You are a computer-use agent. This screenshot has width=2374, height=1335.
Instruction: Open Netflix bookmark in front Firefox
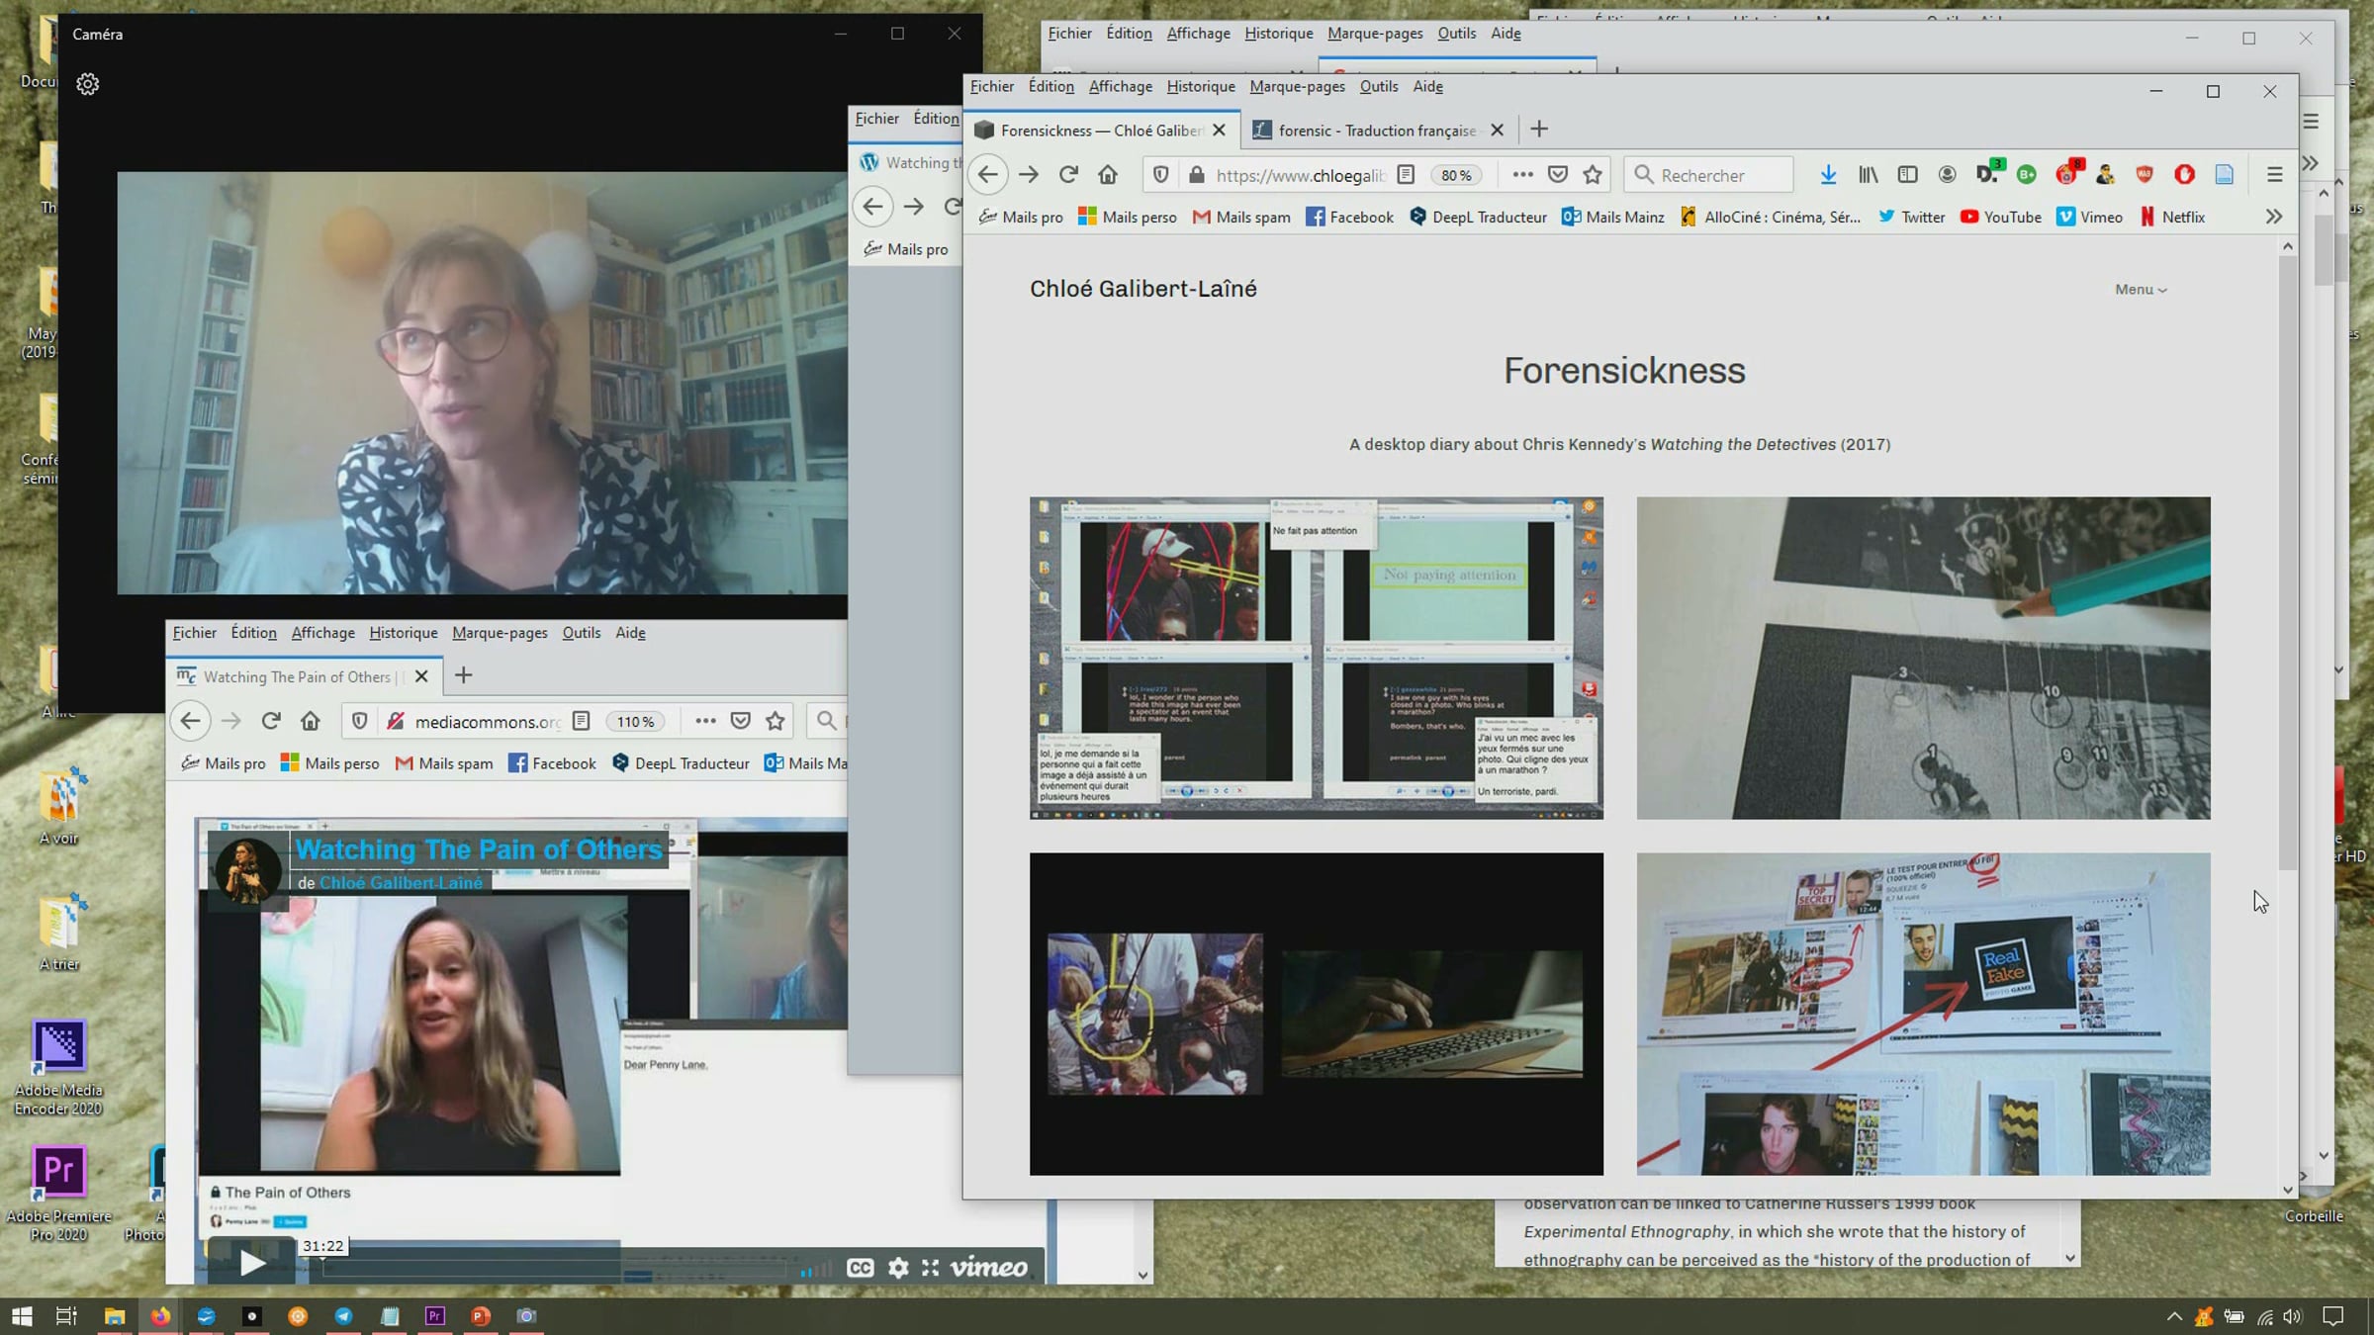click(x=2172, y=217)
